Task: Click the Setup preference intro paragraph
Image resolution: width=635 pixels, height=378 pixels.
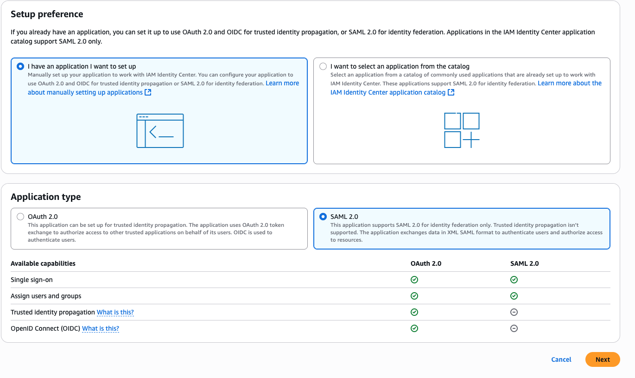Action: point(303,37)
